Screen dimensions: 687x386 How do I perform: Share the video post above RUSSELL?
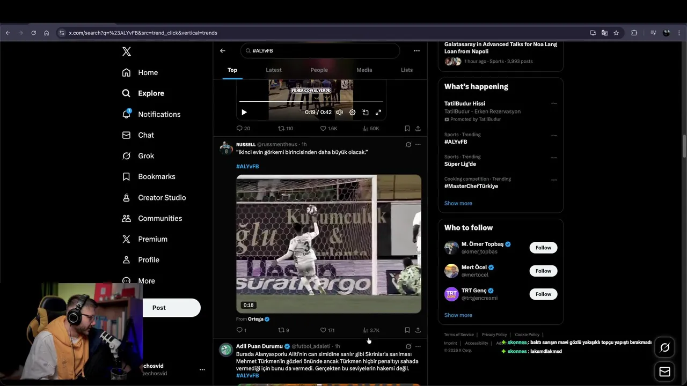pyautogui.click(x=418, y=129)
